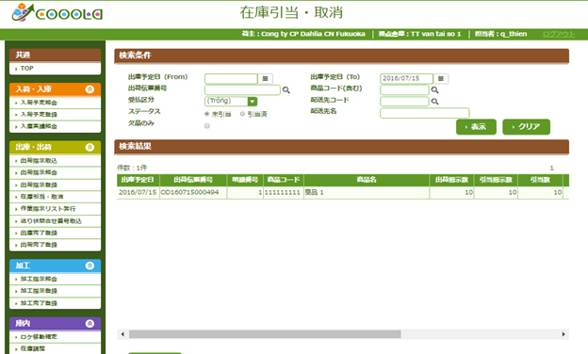Viewport: 588px width, 354px height.
Task: Click the 件数：1件 count text
Action: coord(132,168)
